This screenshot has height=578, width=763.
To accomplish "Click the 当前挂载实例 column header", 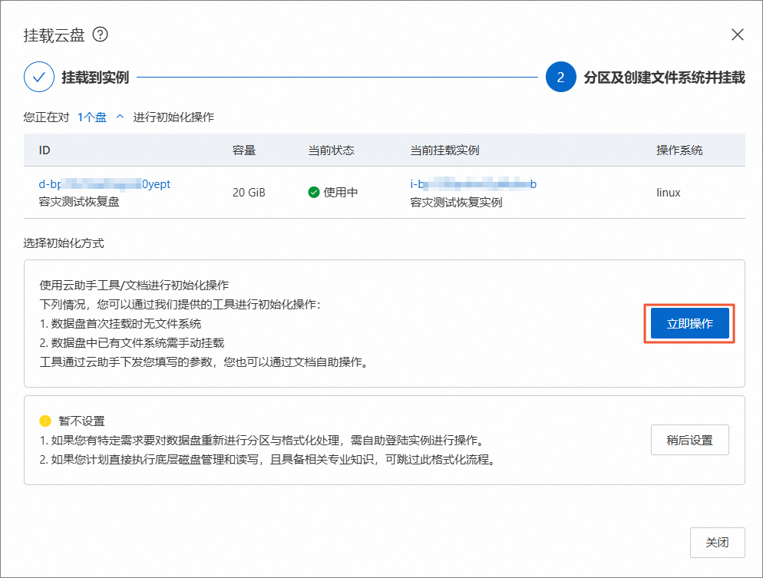I will coord(444,150).
